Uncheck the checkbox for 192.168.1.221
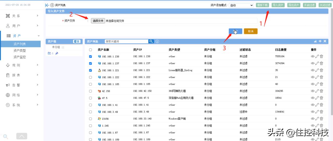This screenshot has width=333, height=141. click(x=90, y=70)
